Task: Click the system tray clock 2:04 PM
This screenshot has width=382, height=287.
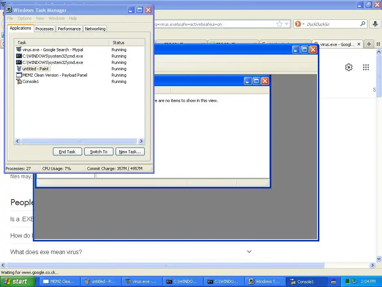Action: [x=368, y=281]
